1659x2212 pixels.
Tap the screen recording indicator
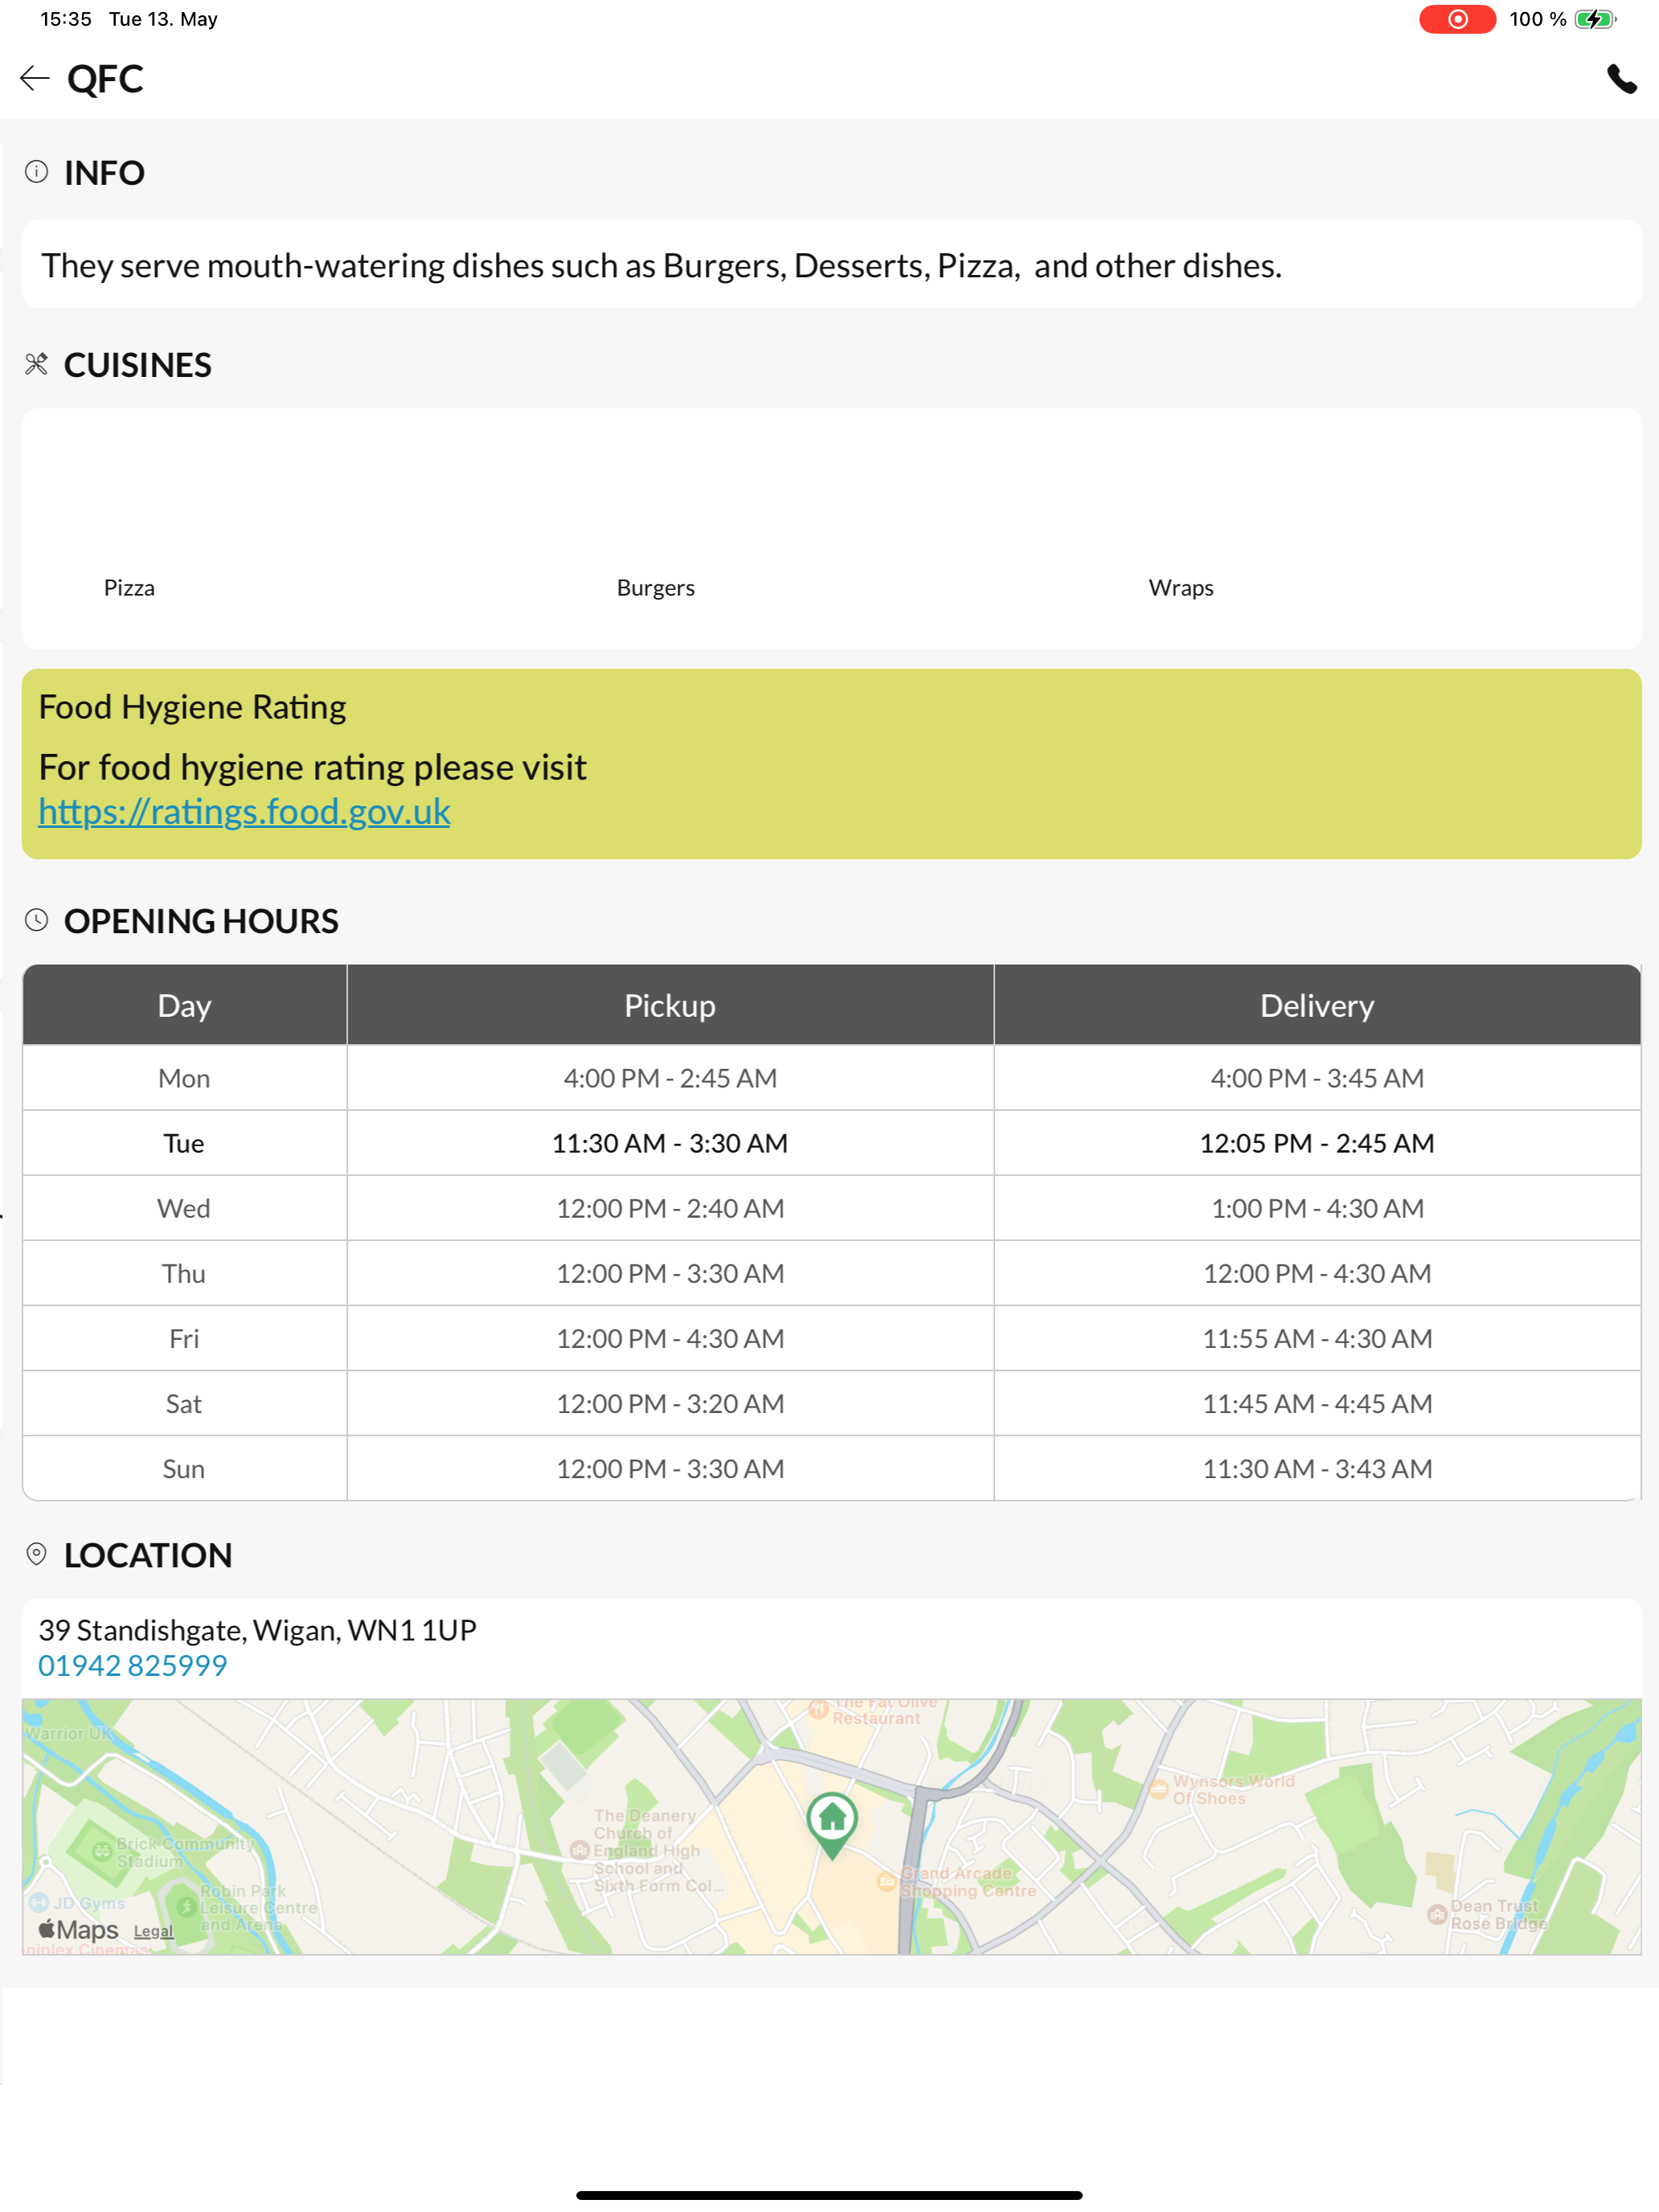click(x=1457, y=19)
